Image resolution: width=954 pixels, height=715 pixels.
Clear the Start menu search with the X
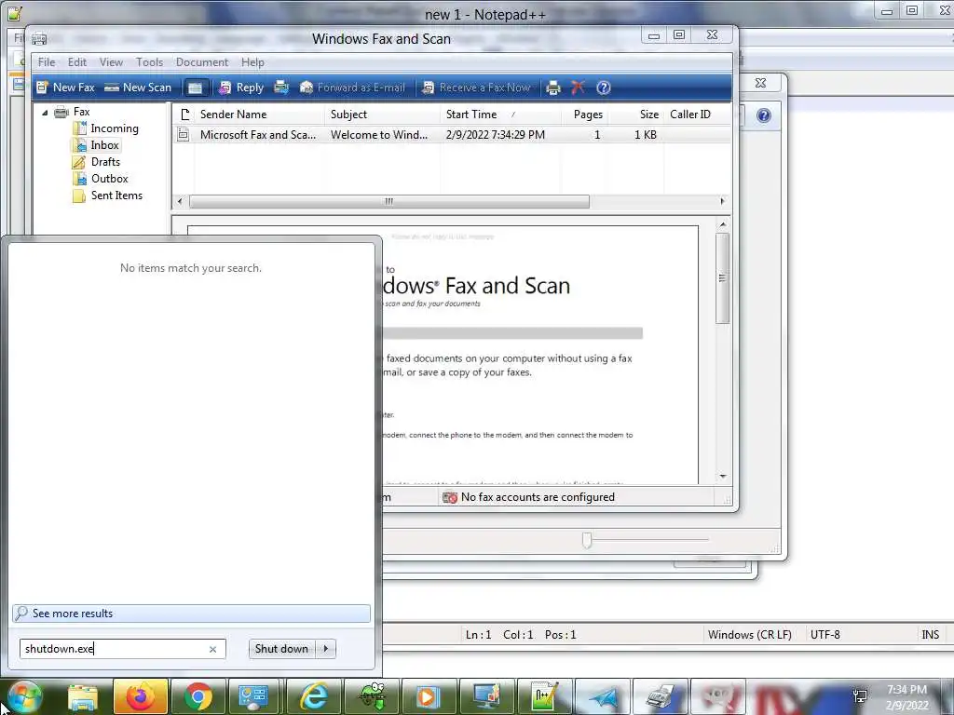tap(213, 649)
